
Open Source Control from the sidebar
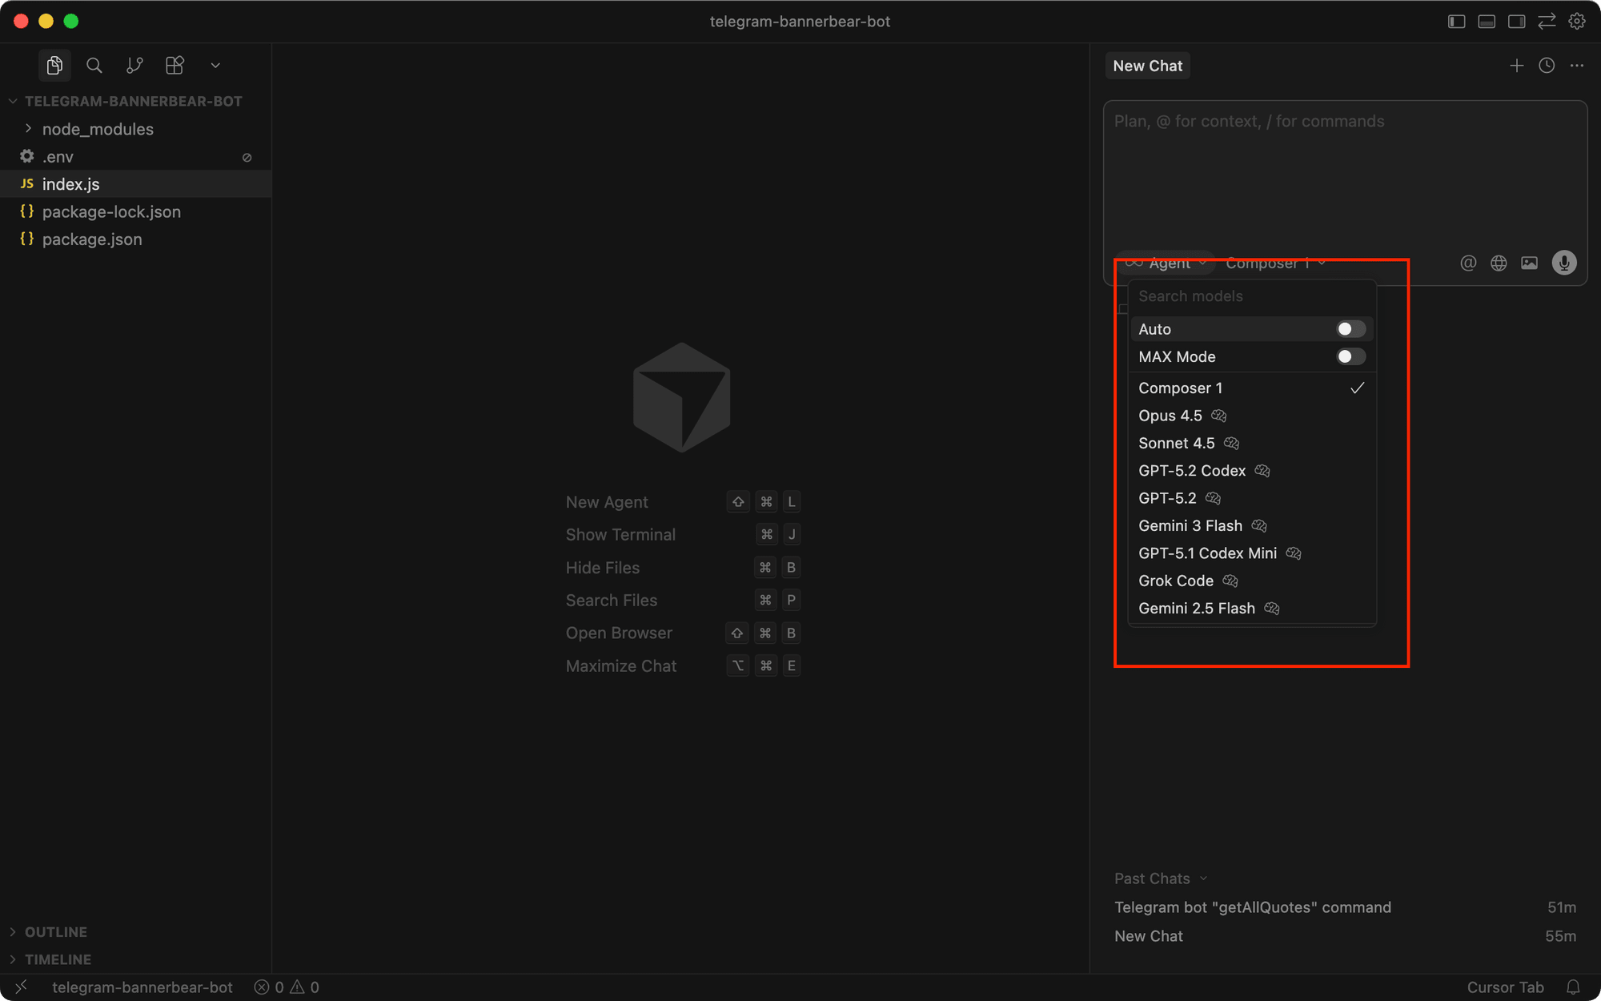pyautogui.click(x=134, y=65)
